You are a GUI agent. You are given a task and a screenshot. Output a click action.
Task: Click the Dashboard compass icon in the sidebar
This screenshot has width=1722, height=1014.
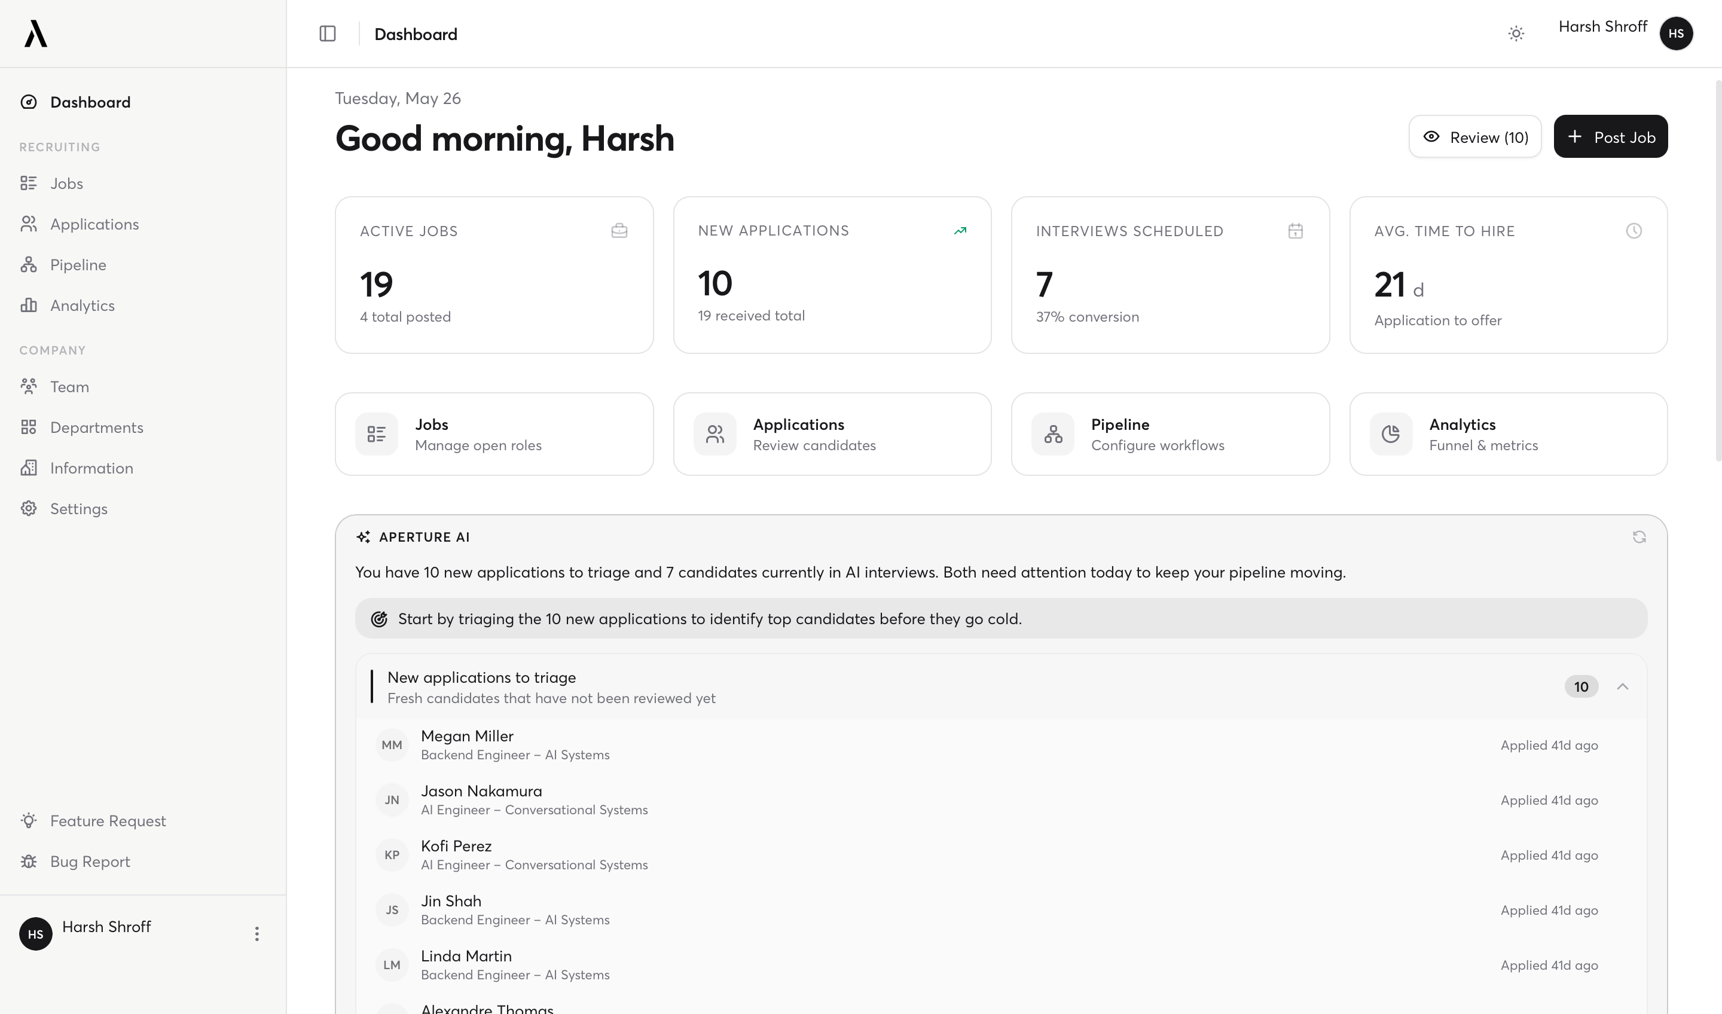point(29,102)
